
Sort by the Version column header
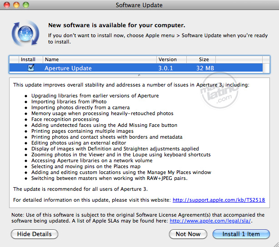[x=171, y=59]
